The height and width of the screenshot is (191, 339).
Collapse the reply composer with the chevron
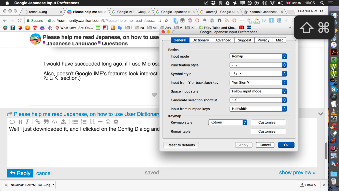point(320,114)
